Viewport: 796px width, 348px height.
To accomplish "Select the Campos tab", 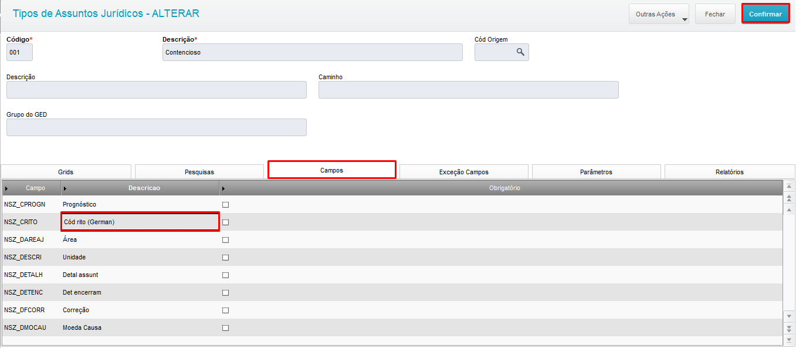I will 332,170.
